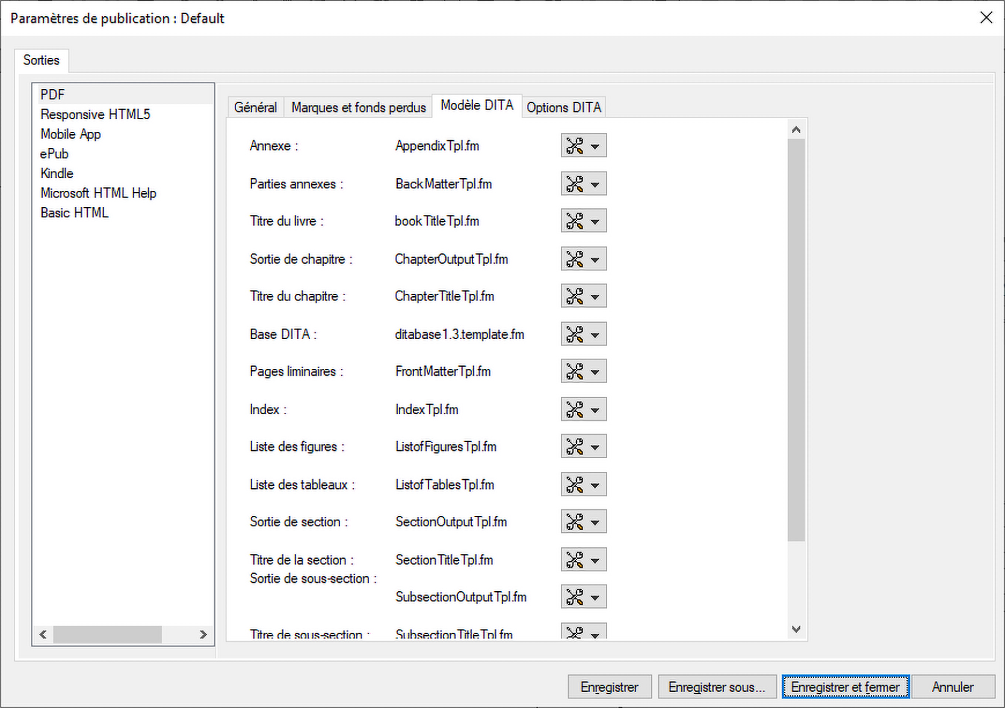Click the tools icon for Titre du livre
1005x708 pixels.
pos(575,221)
